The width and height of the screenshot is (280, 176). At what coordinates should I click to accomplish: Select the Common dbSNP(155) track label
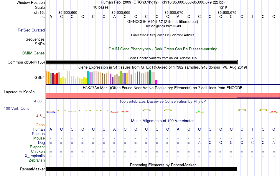click(x=26, y=62)
